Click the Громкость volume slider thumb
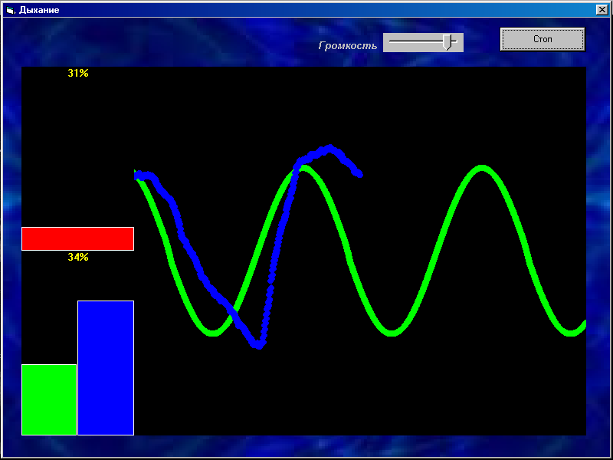 tap(448, 42)
